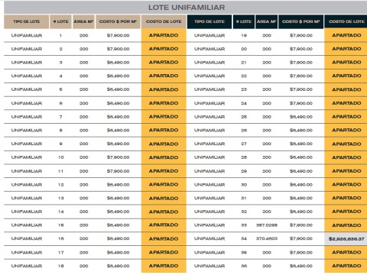Click the tan COSTO $ POR M² header
The width and height of the screenshot is (367, 275).
pyautogui.click(x=118, y=21)
